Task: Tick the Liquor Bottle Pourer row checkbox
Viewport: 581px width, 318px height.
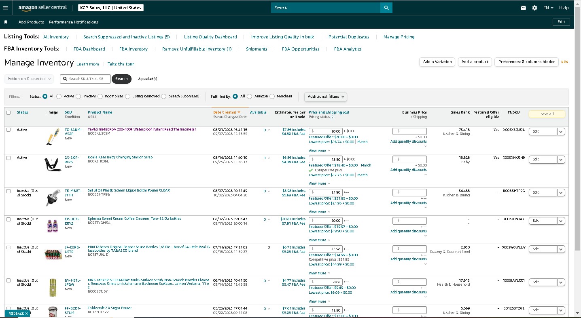Action: click(x=8, y=191)
